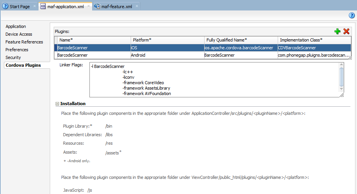Click the row selector header corner cell
The width and height of the screenshot is (357, 194).
pyautogui.click(x=56, y=40)
